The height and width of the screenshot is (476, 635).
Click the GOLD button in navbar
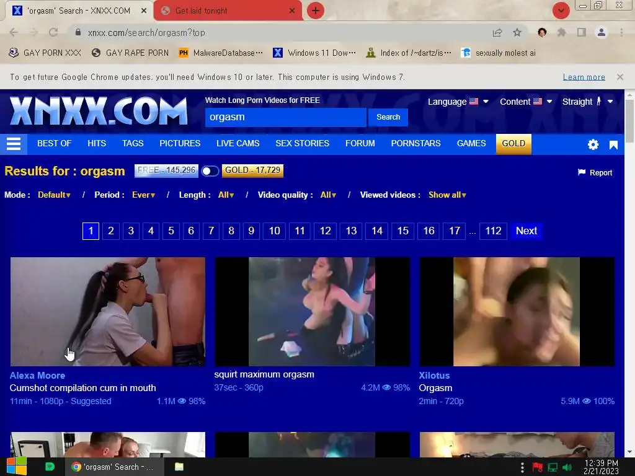(x=513, y=144)
